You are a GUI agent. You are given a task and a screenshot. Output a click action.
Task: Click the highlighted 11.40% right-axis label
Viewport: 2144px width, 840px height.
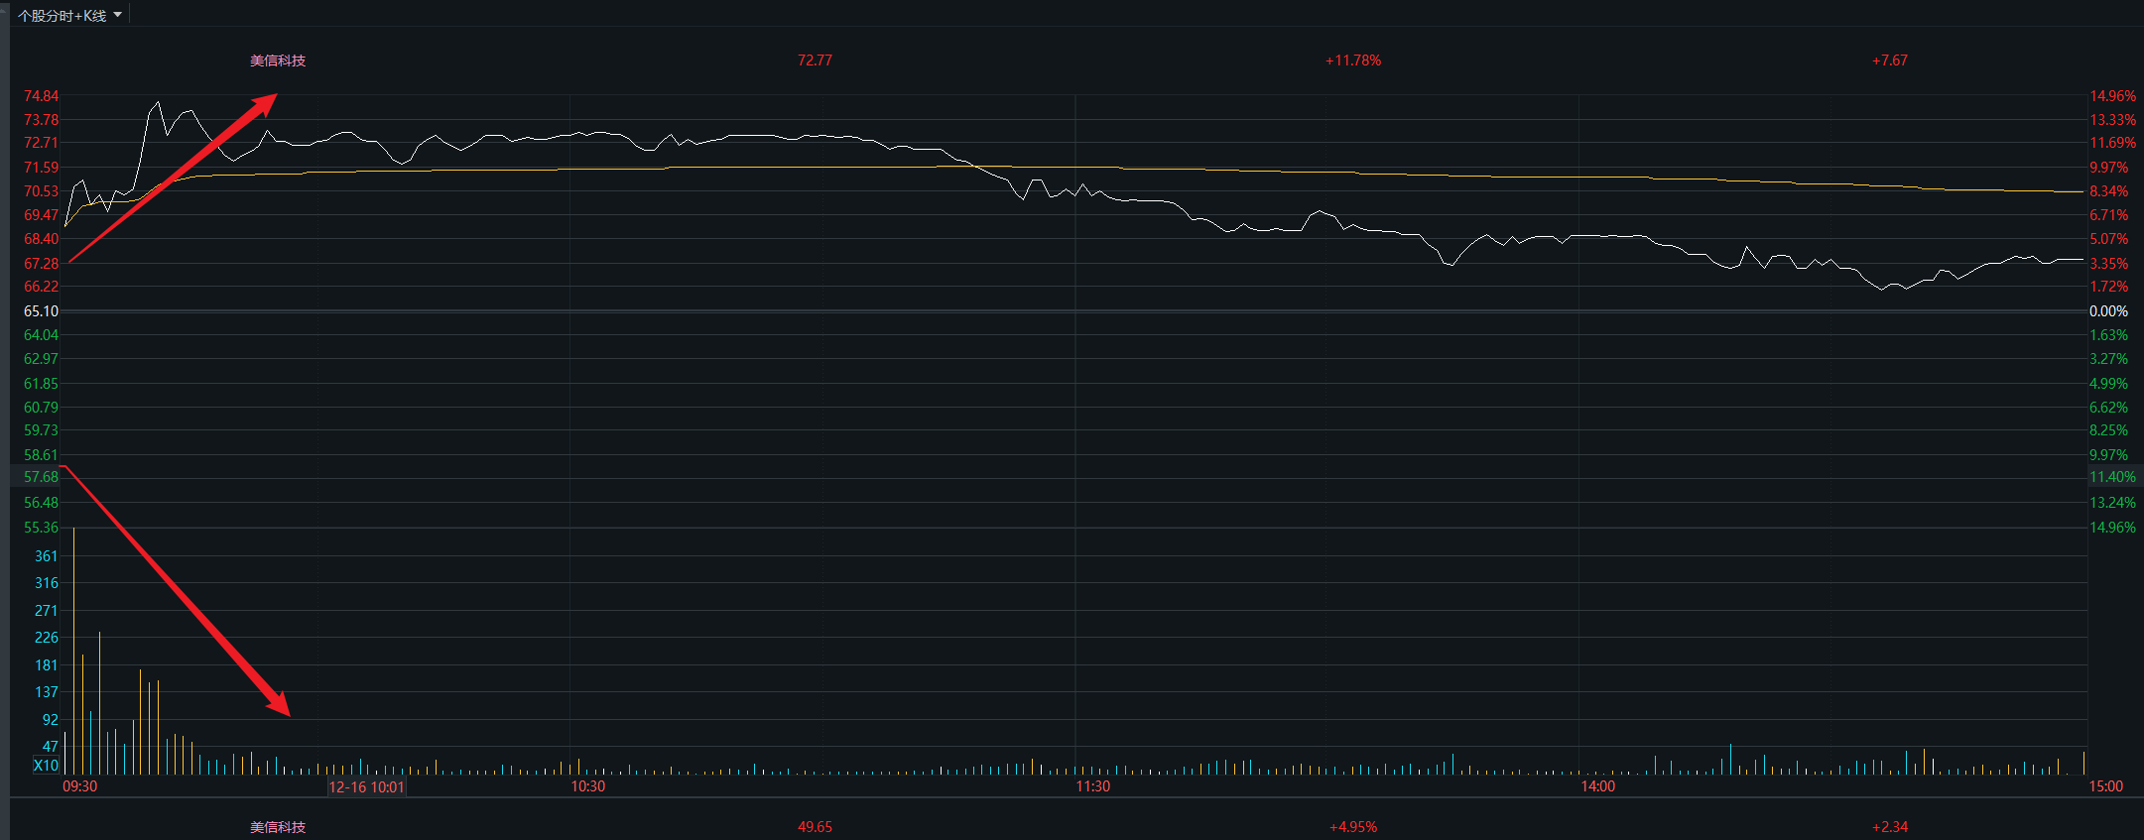2112,477
